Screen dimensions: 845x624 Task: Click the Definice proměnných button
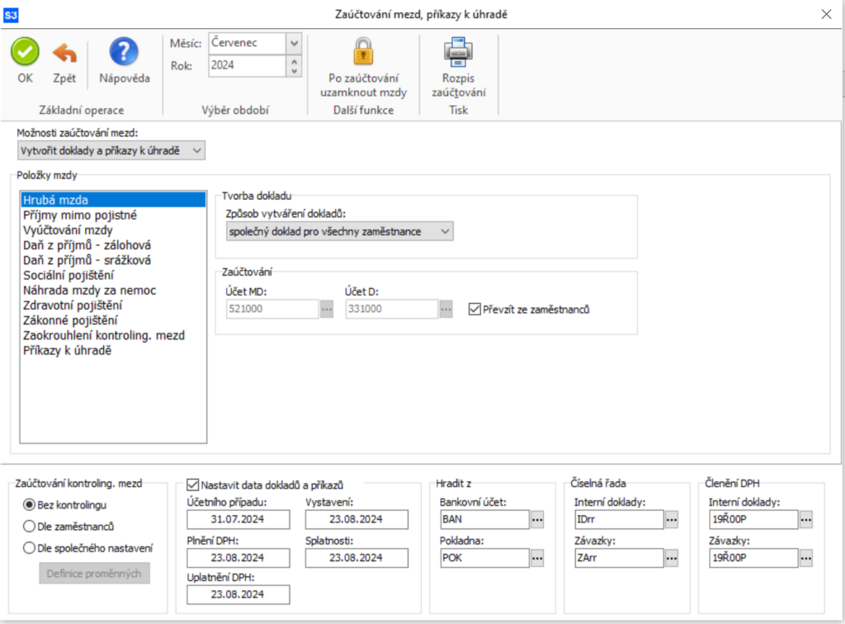(x=94, y=574)
